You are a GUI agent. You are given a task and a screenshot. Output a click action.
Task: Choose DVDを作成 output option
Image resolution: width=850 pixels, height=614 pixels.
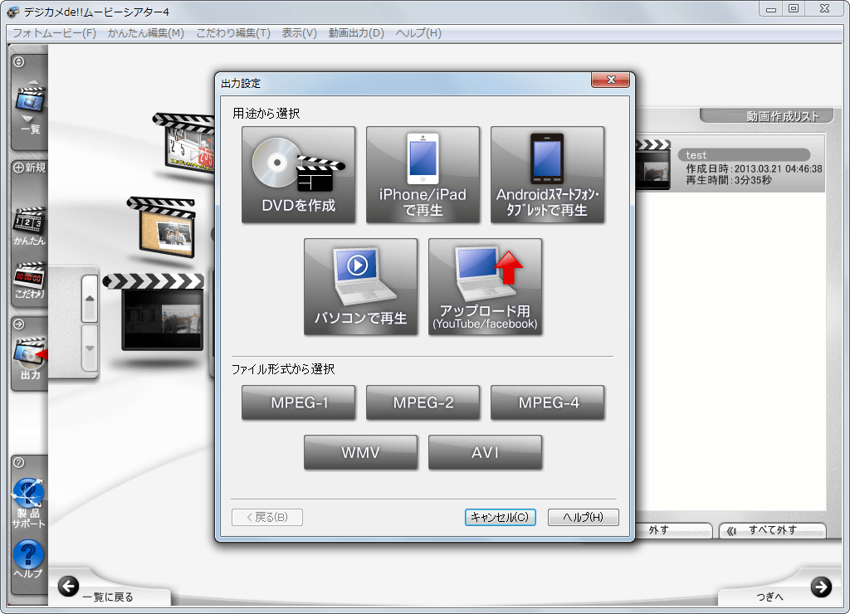[x=298, y=174]
